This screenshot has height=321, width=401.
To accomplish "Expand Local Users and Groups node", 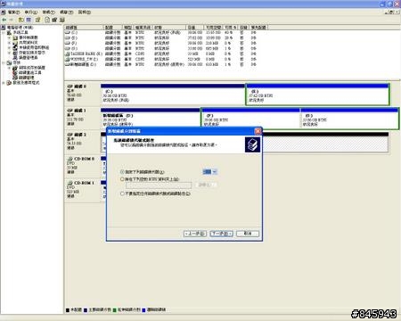I will pyautogui.click(x=9, y=47).
